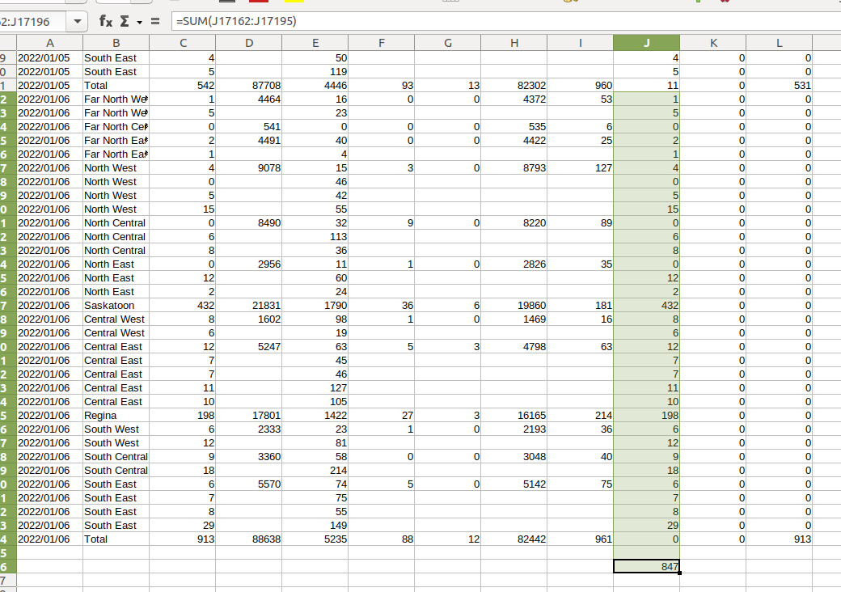Select the cell containing 19860
Screen dimensions: 841x592
514,306
